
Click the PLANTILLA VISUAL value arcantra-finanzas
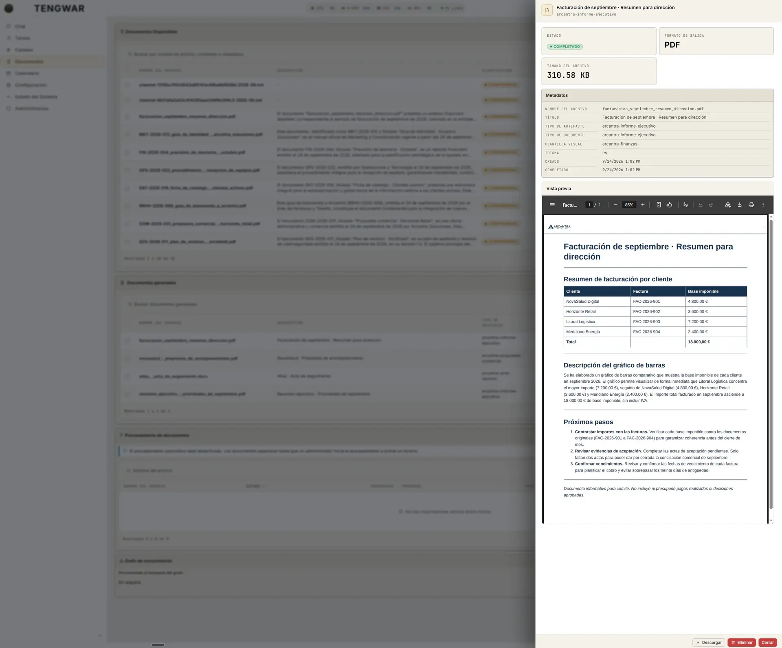(619, 144)
